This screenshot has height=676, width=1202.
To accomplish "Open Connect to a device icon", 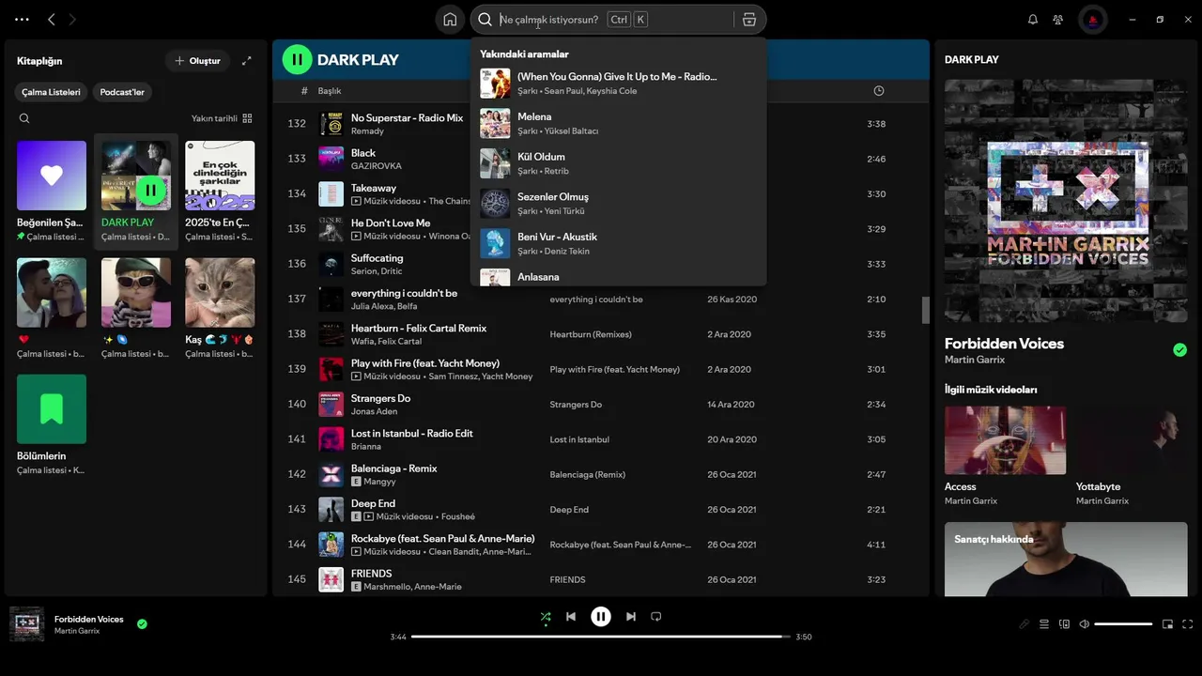I will 1064,624.
